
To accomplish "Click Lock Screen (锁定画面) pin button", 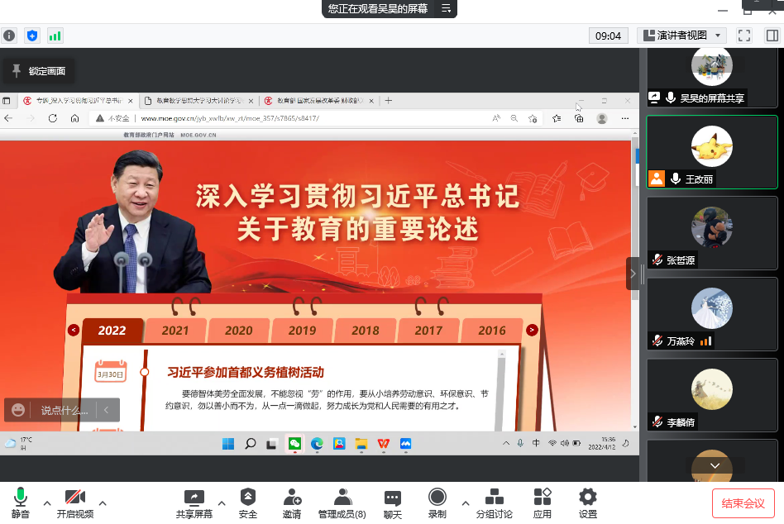I will (x=38, y=71).
